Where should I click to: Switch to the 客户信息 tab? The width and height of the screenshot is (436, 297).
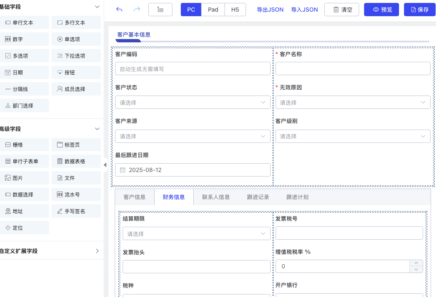click(x=135, y=197)
